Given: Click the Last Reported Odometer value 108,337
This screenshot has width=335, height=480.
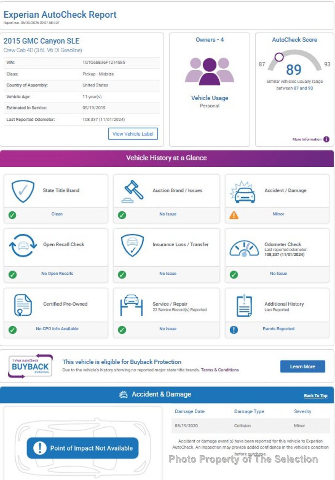Looking at the screenshot, I should [x=104, y=119].
